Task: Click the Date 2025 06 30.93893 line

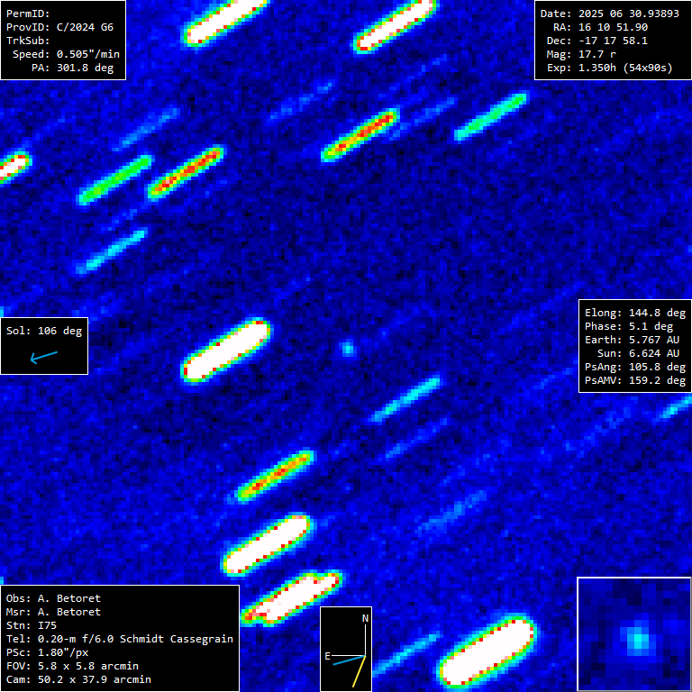Action: (x=609, y=14)
